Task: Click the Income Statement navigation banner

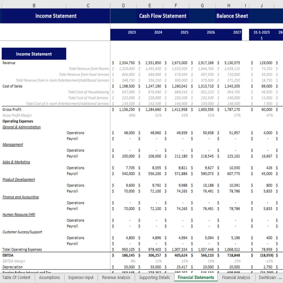Action: coord(55,16)
